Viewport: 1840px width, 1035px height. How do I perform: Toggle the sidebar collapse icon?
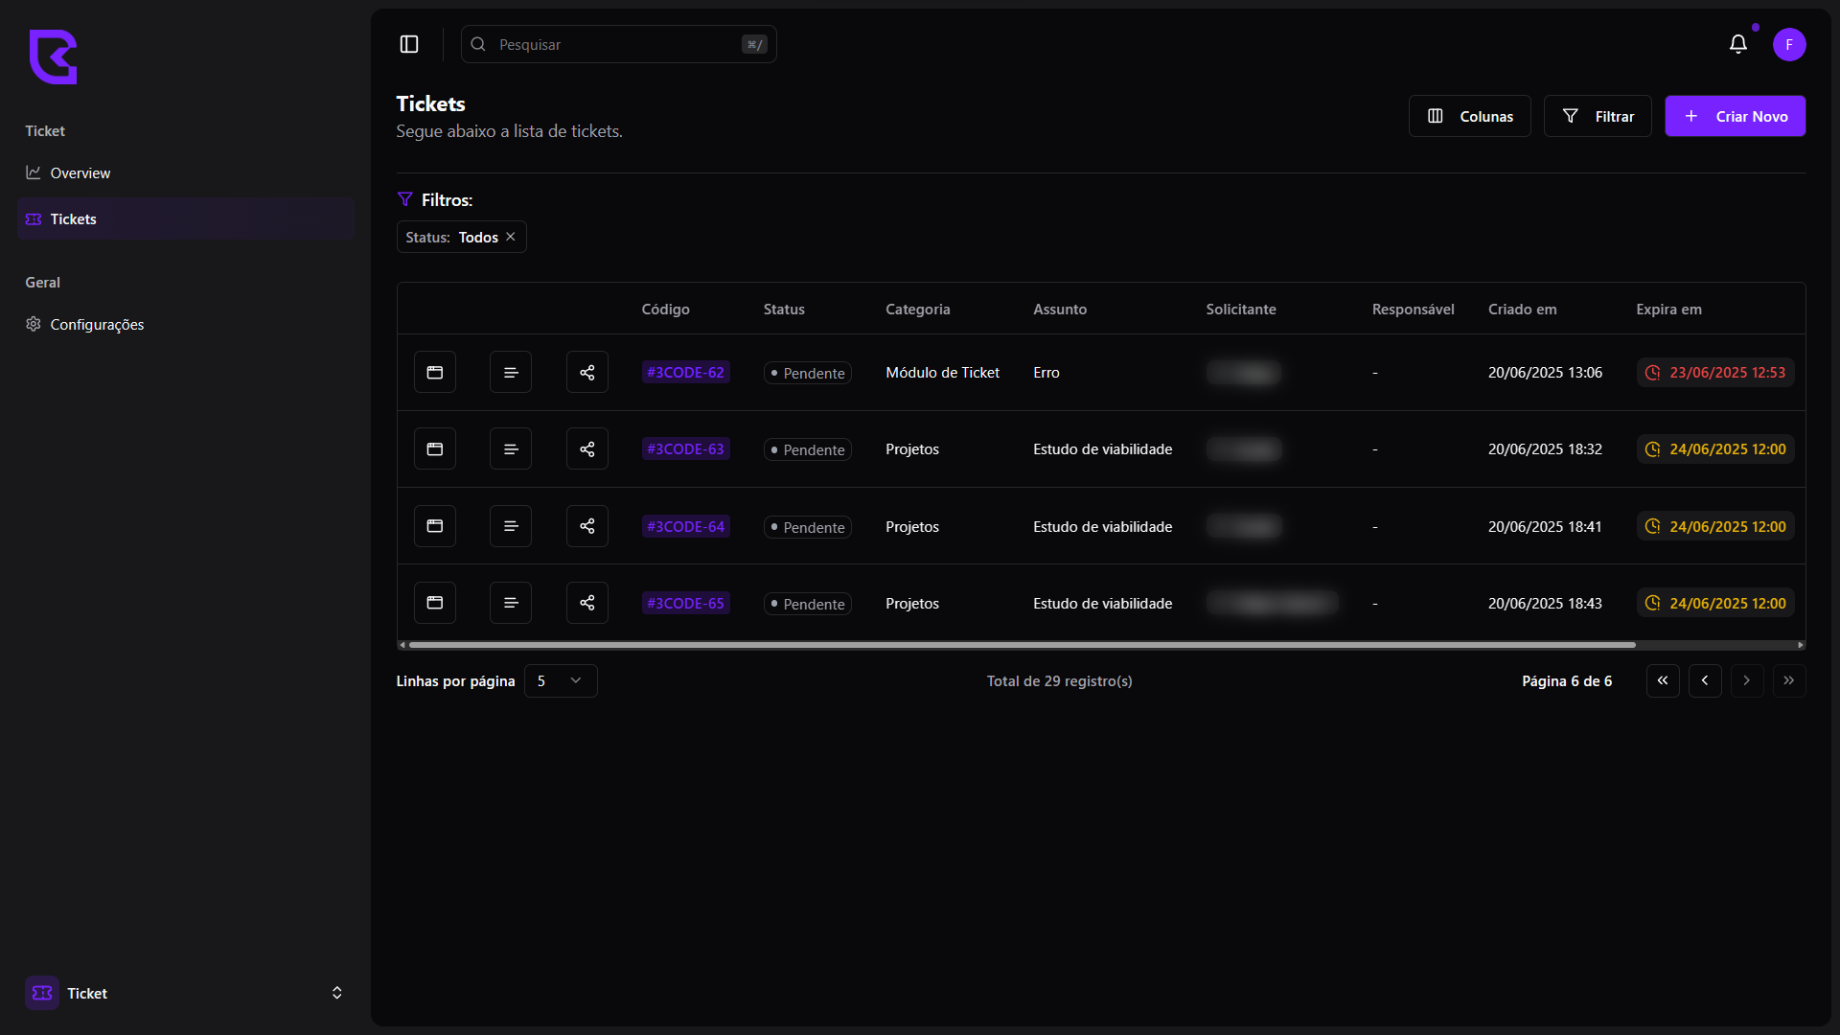(409, 44)
